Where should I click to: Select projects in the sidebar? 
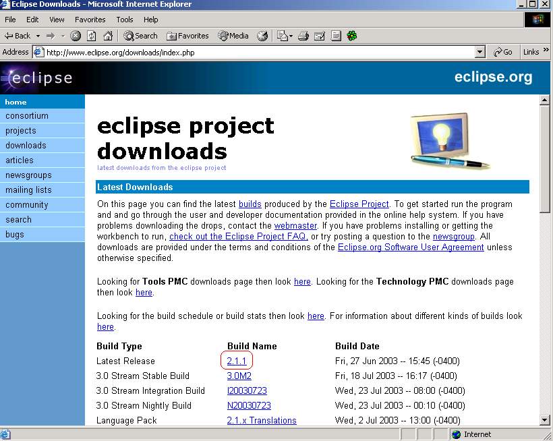click(x=42, y=130)
